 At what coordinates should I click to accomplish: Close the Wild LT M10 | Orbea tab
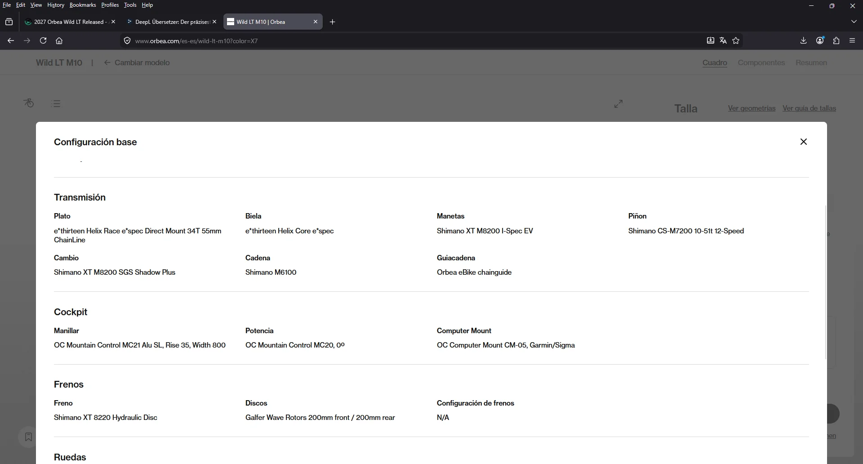coord(316,22)
